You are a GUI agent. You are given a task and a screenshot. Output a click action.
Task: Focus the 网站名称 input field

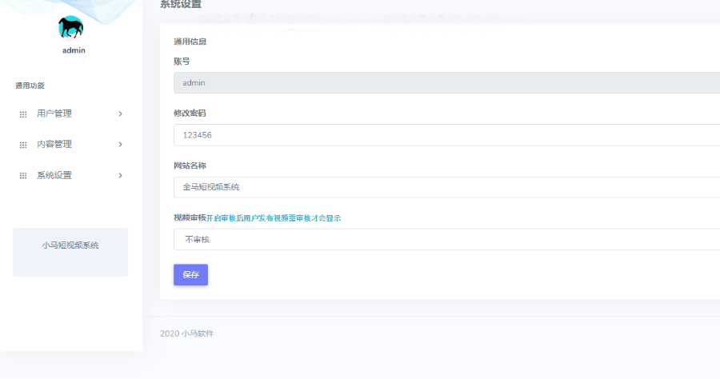tap(446, 187)
